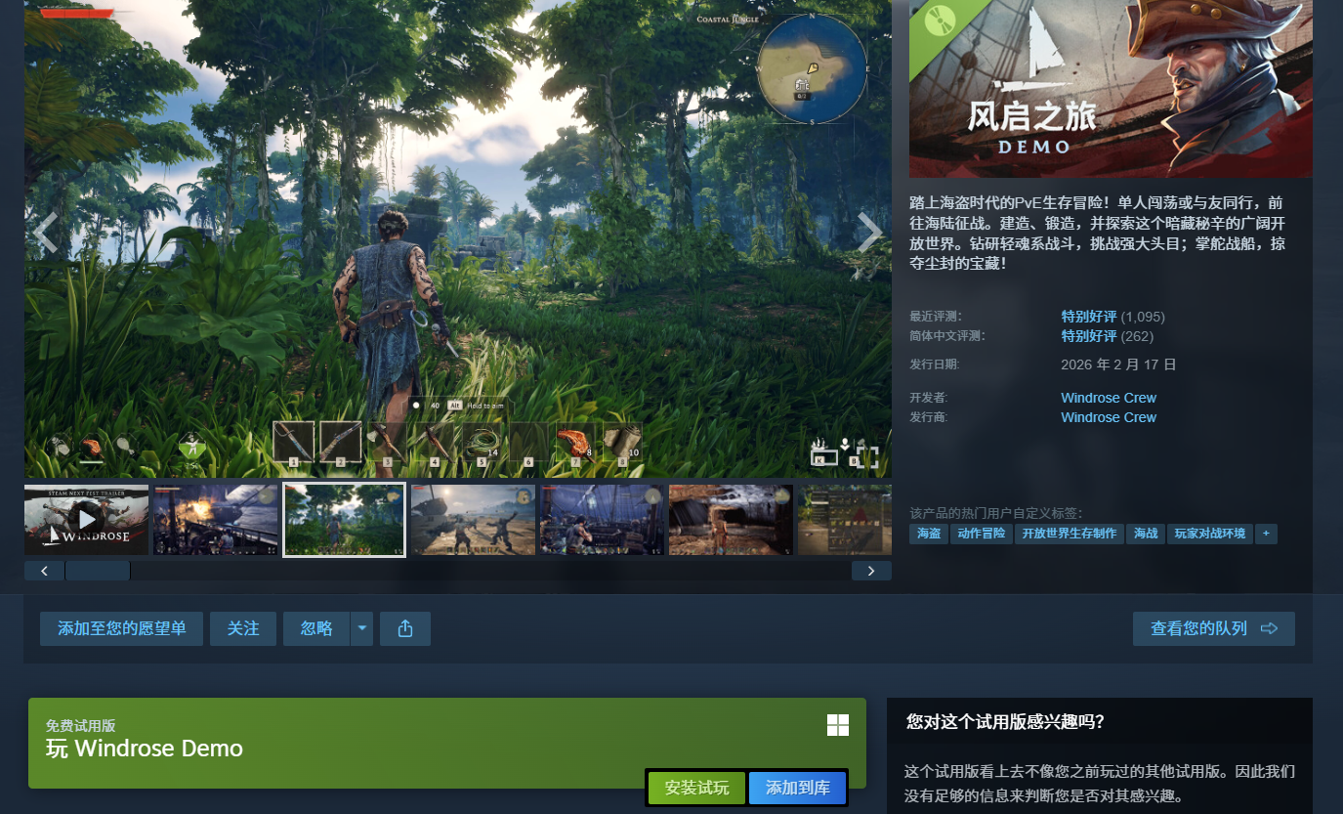Screen dimensions: 1343x814
Task: Click the green 安装试玩 button
Action: (696, 788)
